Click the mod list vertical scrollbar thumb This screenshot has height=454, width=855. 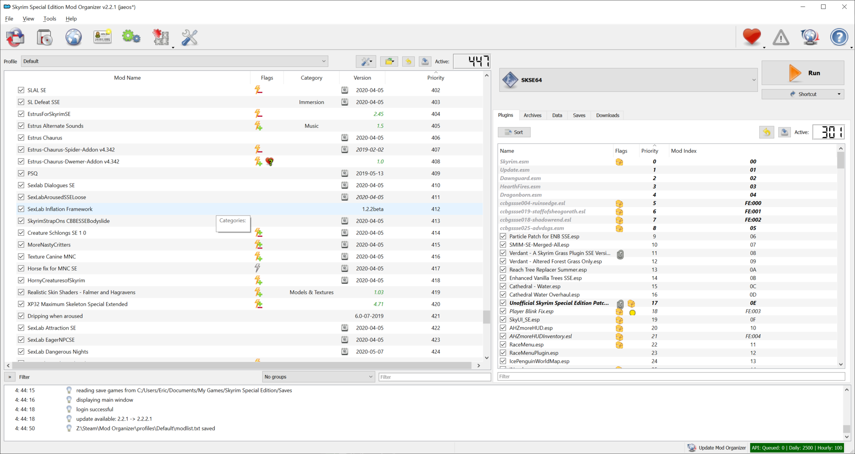486,317
